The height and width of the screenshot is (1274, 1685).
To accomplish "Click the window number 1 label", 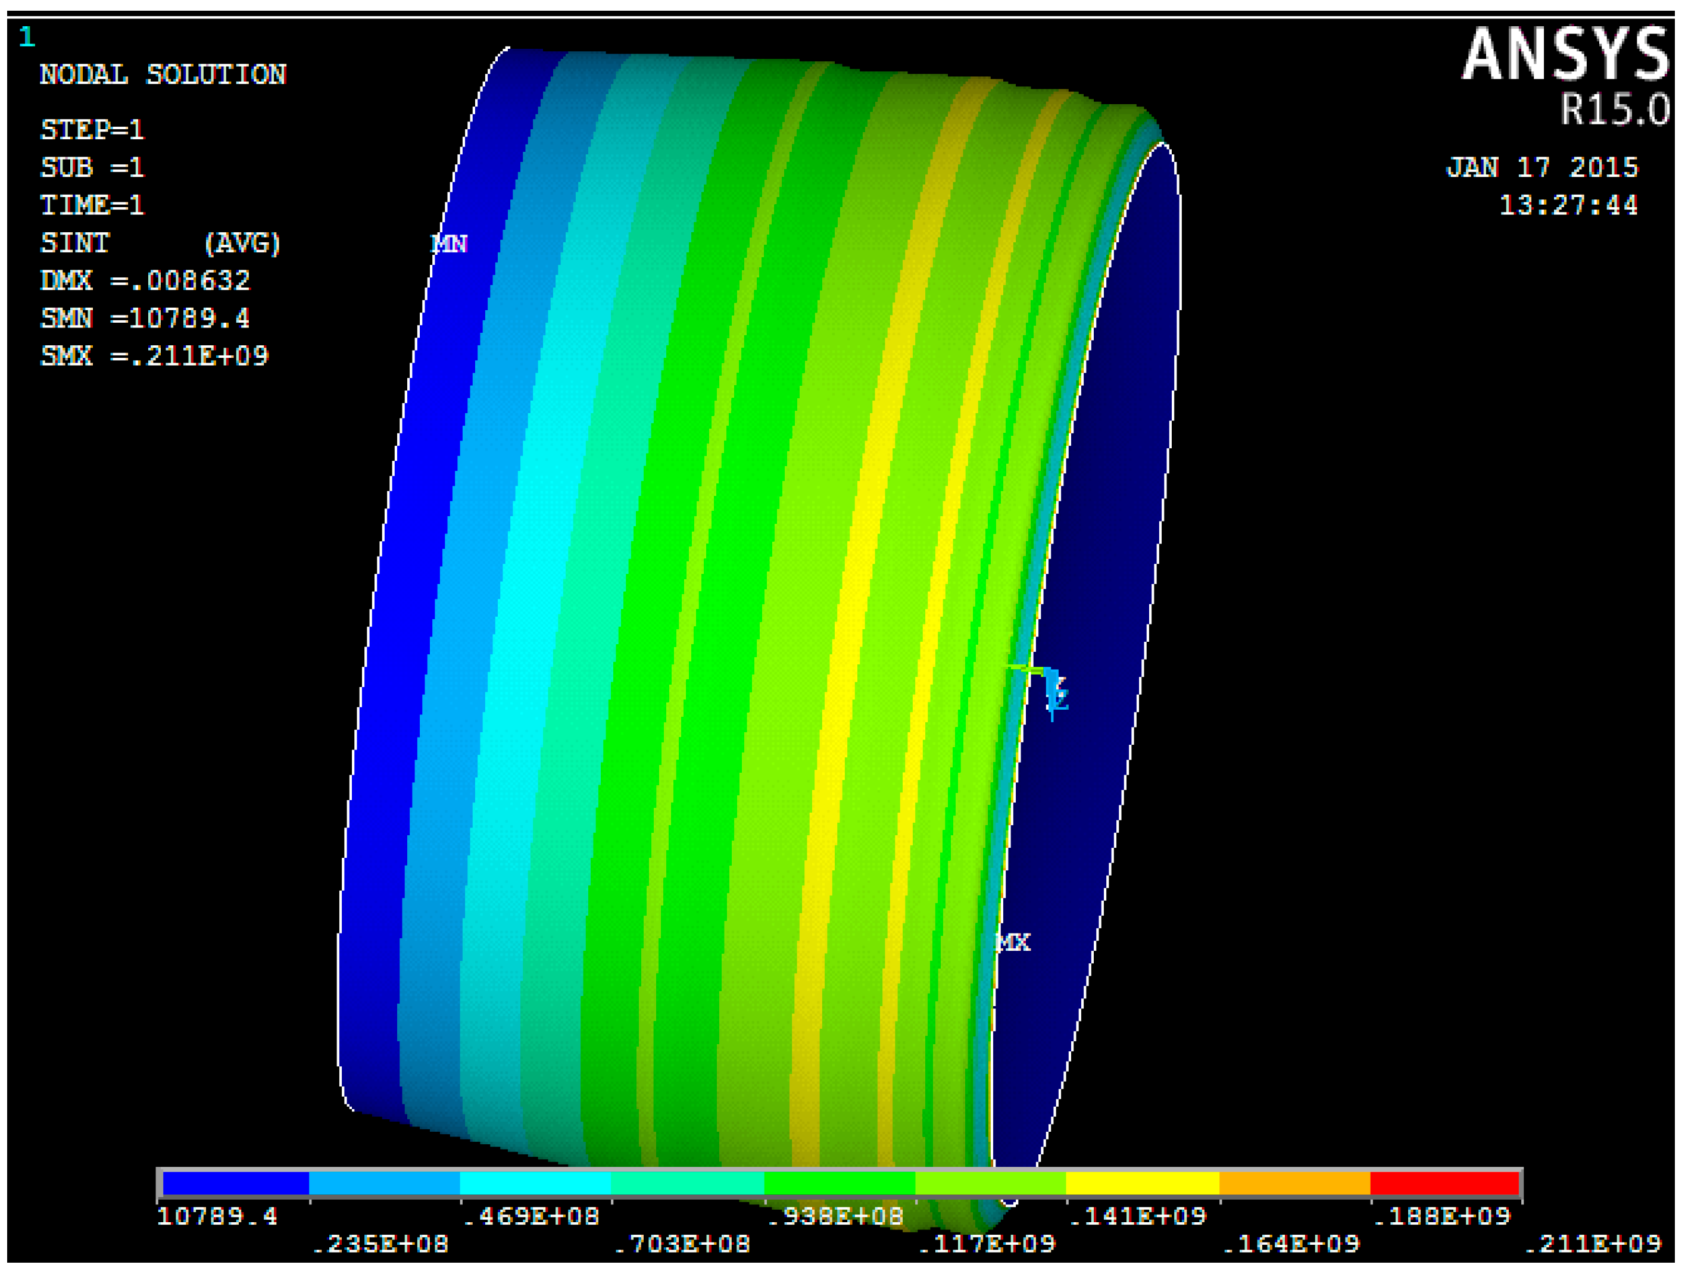I will 27,36.
